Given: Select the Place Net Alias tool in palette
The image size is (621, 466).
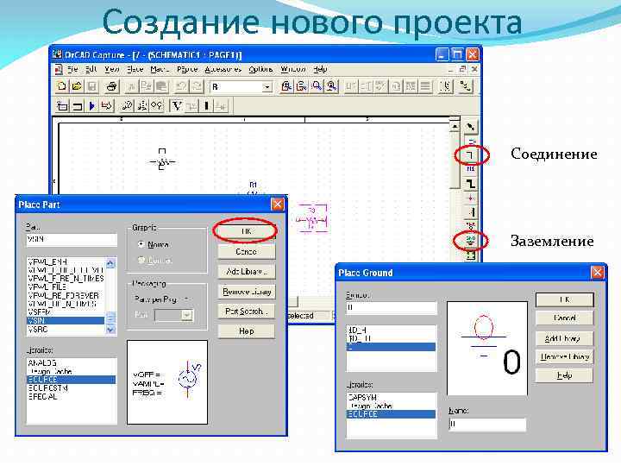Looking at the screenshot, I should 471,169.
